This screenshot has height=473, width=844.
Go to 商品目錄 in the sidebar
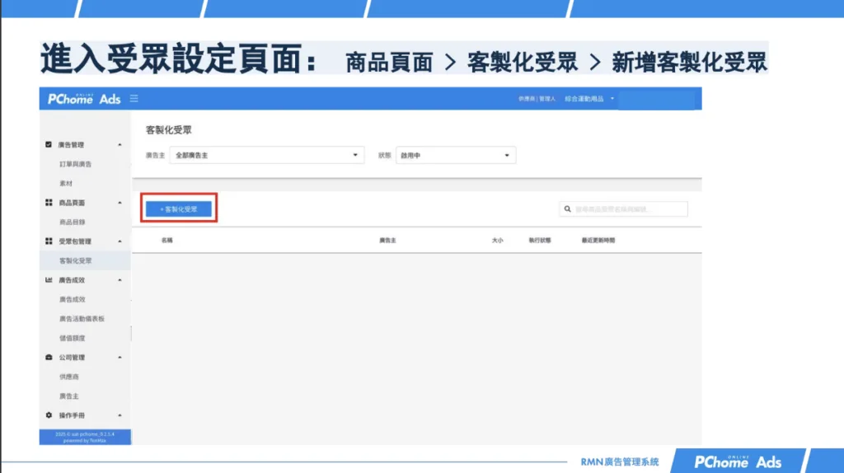tap(72, 222)
